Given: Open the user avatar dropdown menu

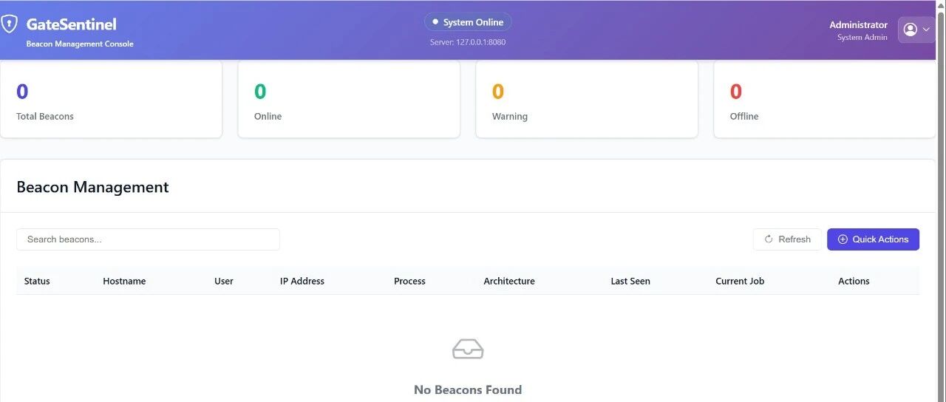Looking at the screenshot, I should [x=916, y=30].
